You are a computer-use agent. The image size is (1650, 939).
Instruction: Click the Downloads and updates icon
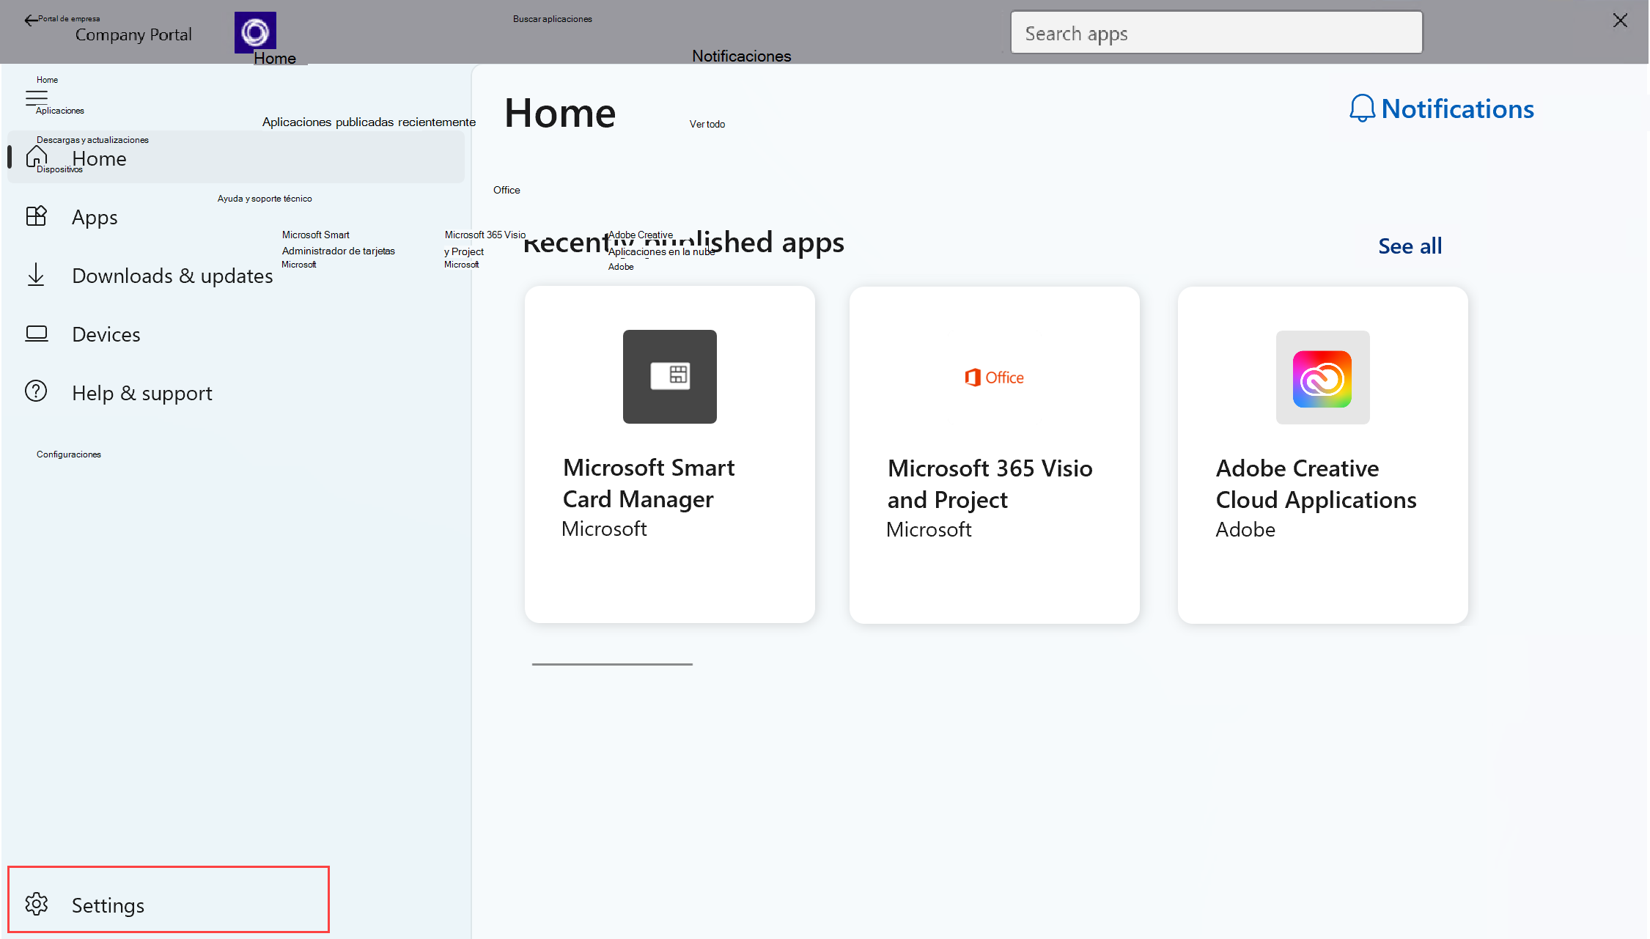point(36,275)
